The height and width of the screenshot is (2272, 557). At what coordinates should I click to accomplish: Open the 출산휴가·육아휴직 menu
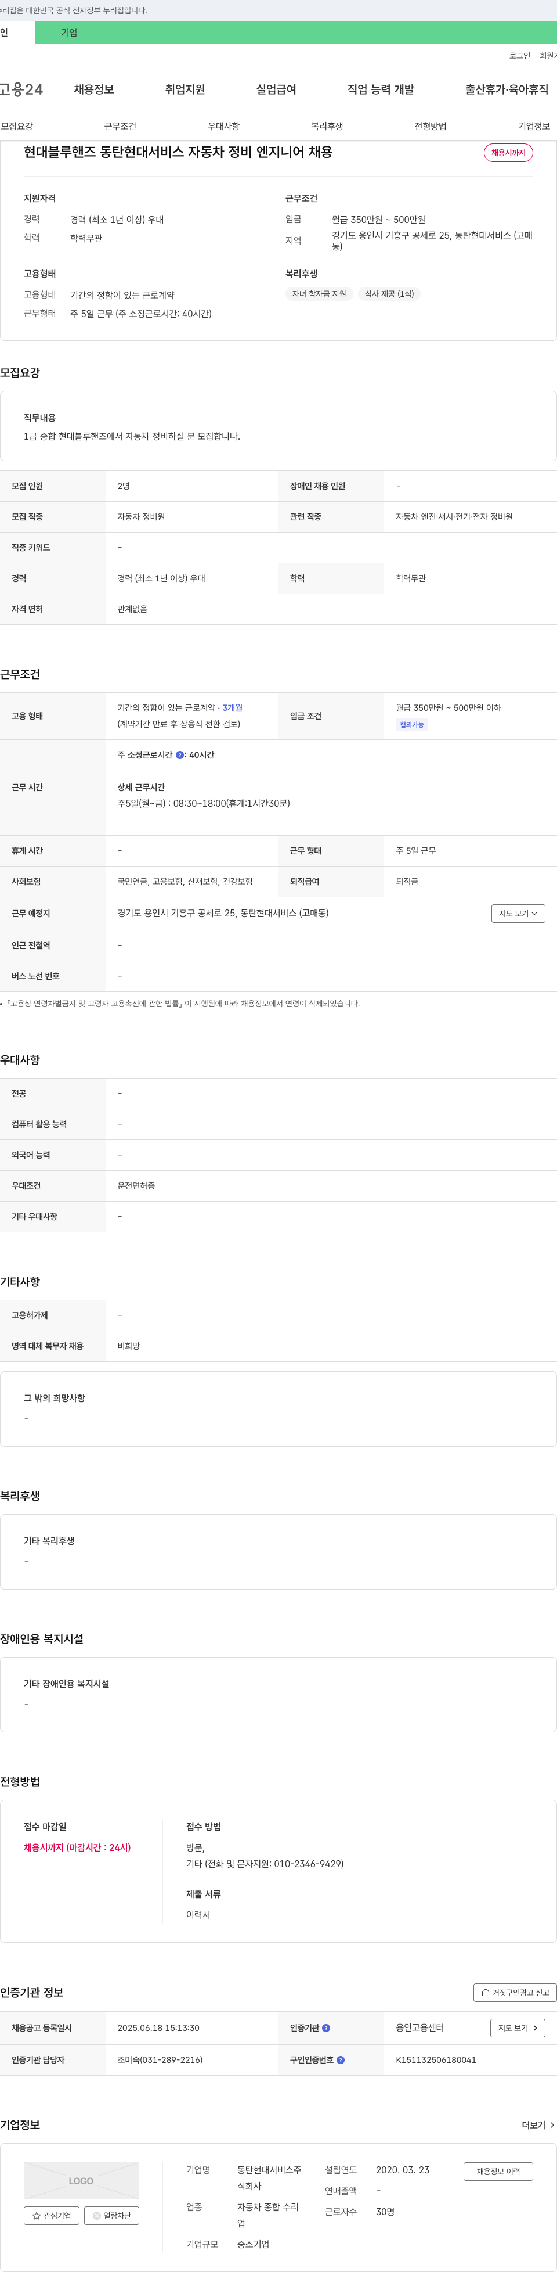point(507,89)
